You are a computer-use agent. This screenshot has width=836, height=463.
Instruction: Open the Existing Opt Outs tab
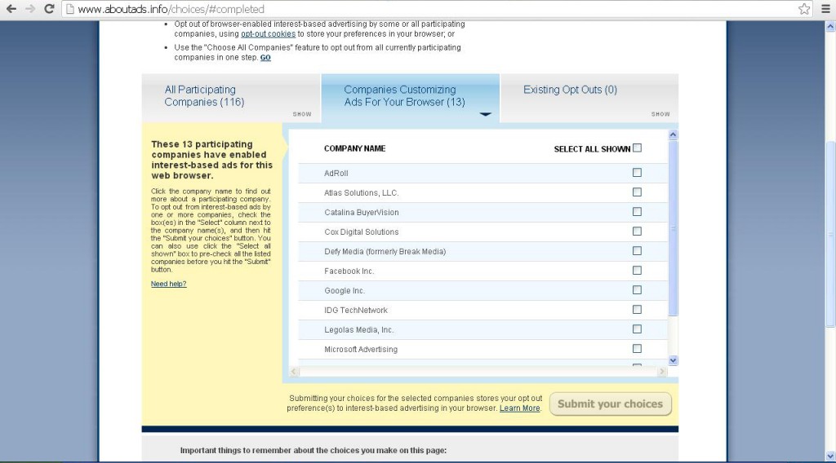(570, 90)
